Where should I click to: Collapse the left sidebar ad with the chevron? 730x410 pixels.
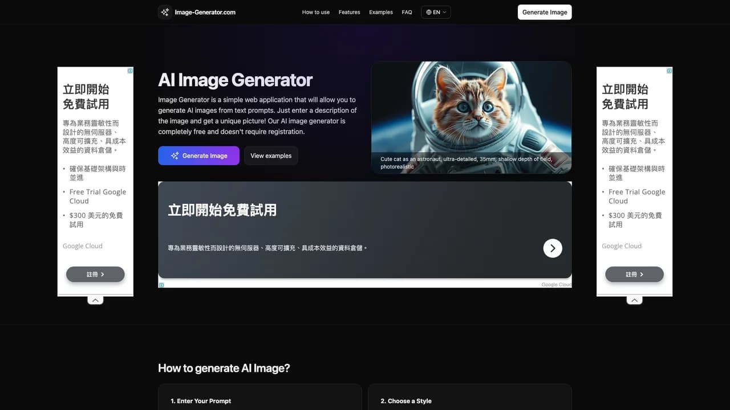click(x=95, y=300)
